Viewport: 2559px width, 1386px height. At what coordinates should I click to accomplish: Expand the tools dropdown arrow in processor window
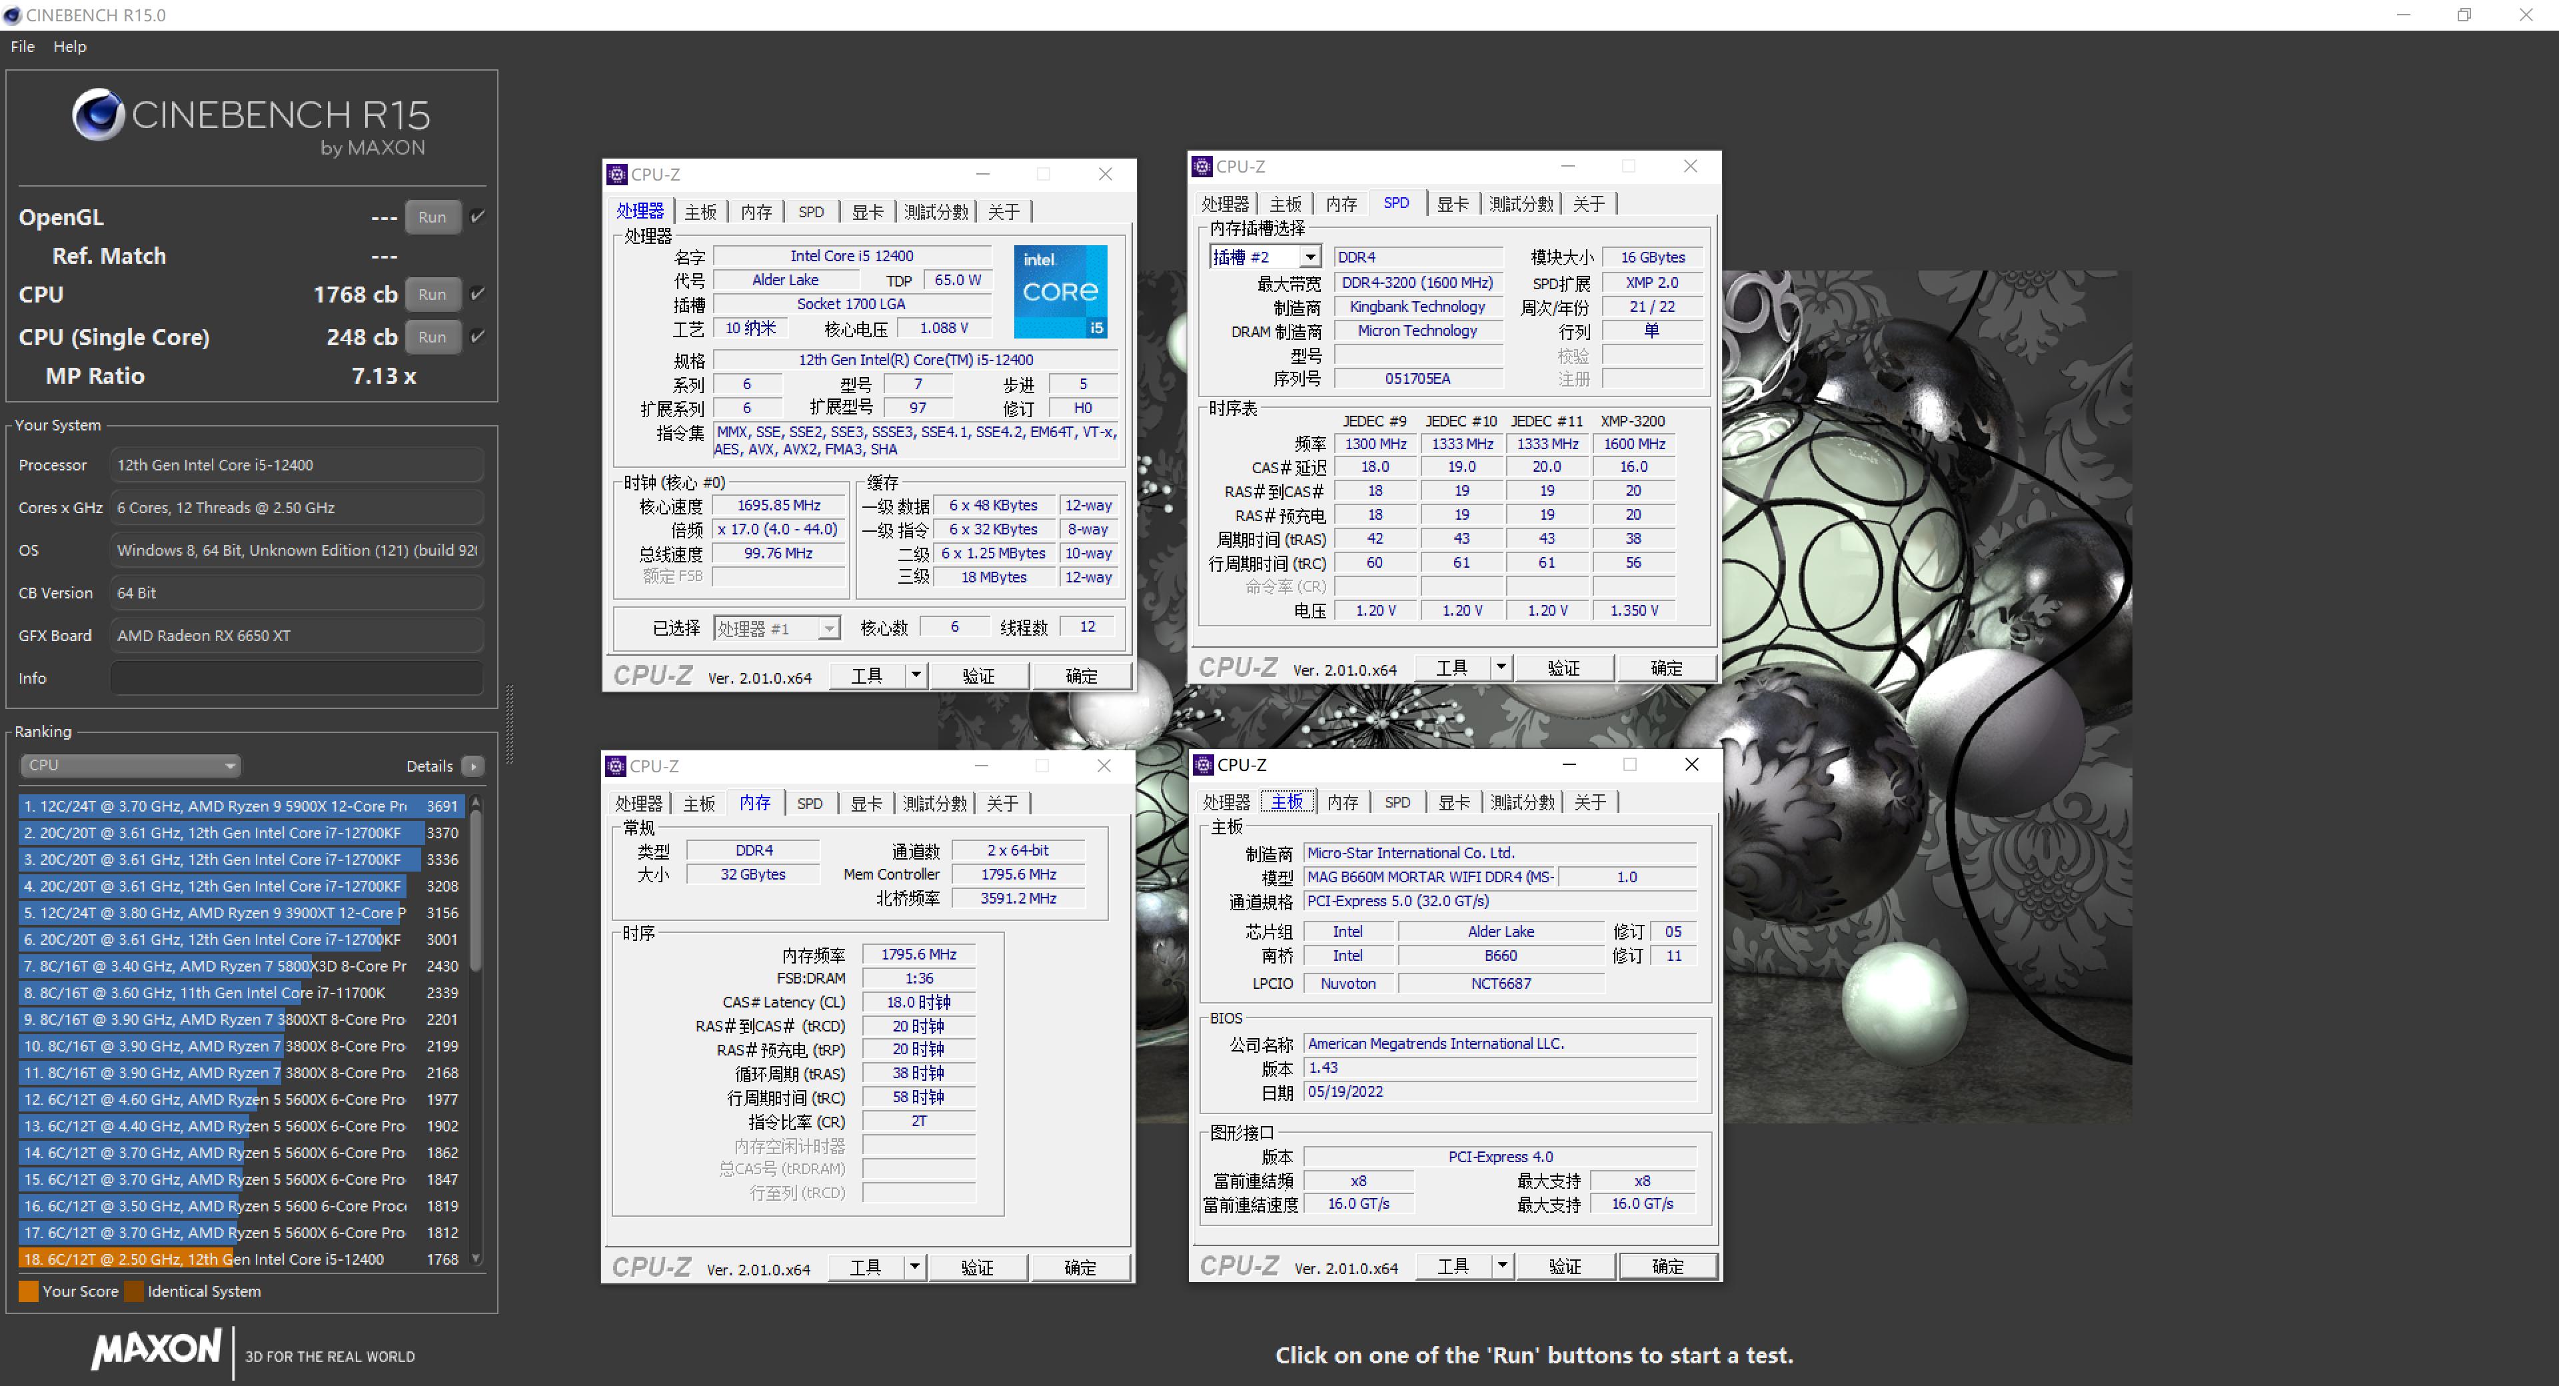(x=916, y=676)
